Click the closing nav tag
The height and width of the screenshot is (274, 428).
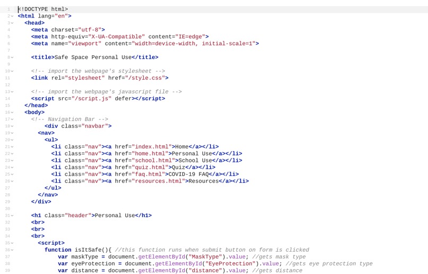(x=48, y=195)
